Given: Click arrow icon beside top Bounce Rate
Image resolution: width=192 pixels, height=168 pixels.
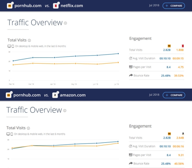Looking at the screenshot, I should tap(131, 75).
